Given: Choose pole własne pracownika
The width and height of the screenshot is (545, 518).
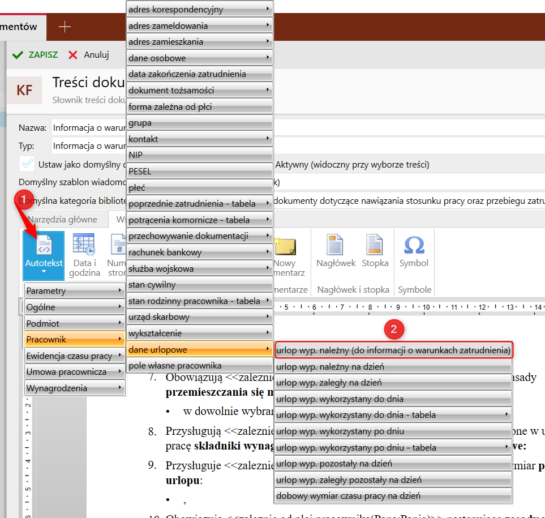Looking at the screenshot, I should pos(200,366).
